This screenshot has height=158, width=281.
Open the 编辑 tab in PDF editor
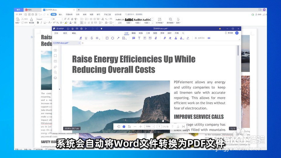click(x=133, y=33)
